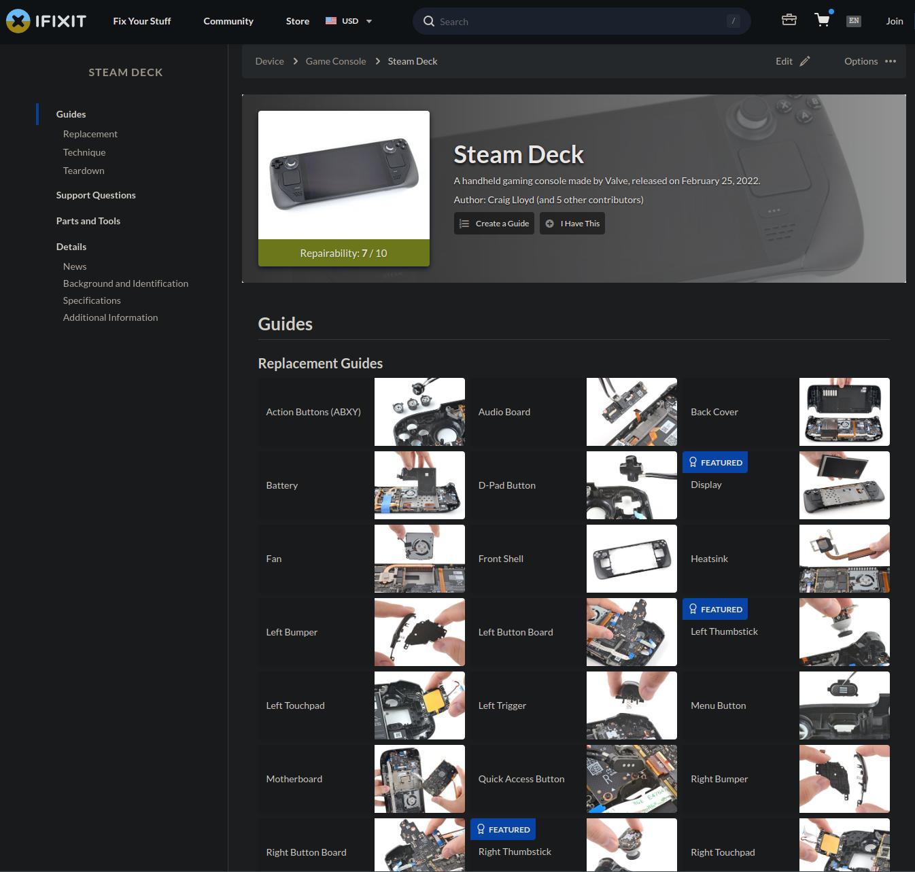Viewport: 915px width, 872px height.
Task: Open the workbench toolbox icon
Action: tap(789, 20)
